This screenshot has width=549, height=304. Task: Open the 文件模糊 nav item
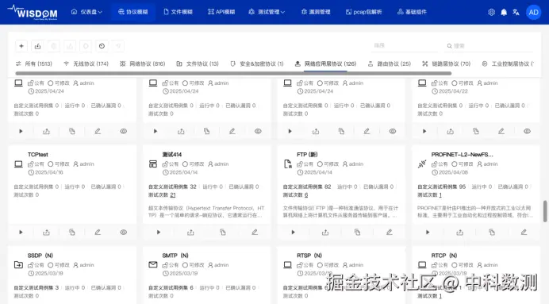(178, 12)
